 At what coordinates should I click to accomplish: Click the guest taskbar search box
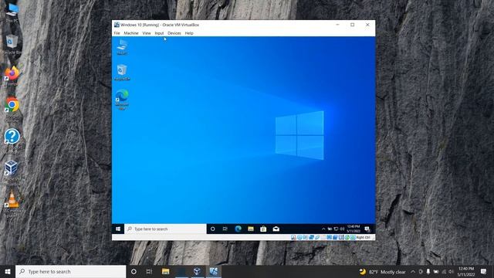[x=165, y=229]
